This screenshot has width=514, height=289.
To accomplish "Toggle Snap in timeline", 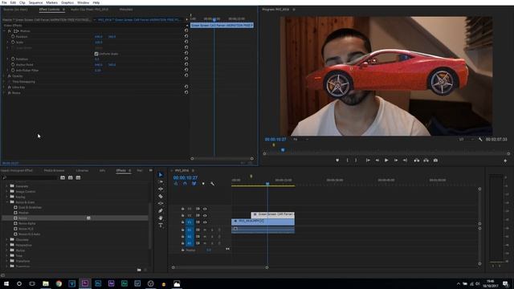I will point(185,184).
